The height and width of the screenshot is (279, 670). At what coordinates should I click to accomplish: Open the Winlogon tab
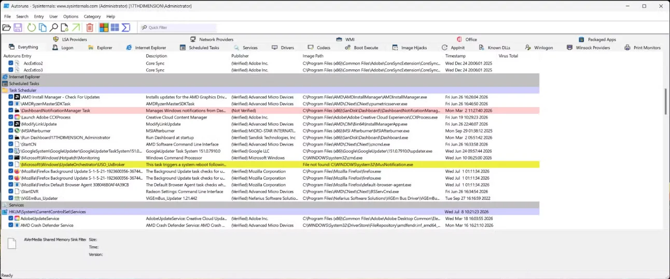click(539, 48)
